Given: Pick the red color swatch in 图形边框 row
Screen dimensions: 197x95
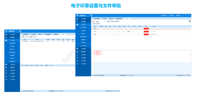Looking at the screenshot, I should coord(146,29).
